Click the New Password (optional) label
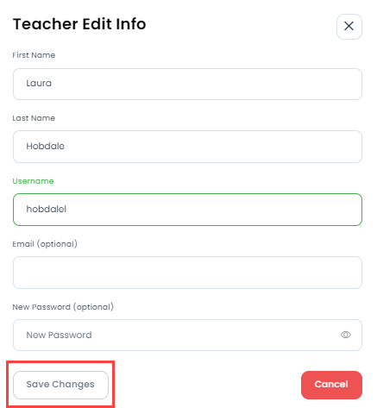The image size is (377, 408). pos(63,307)
